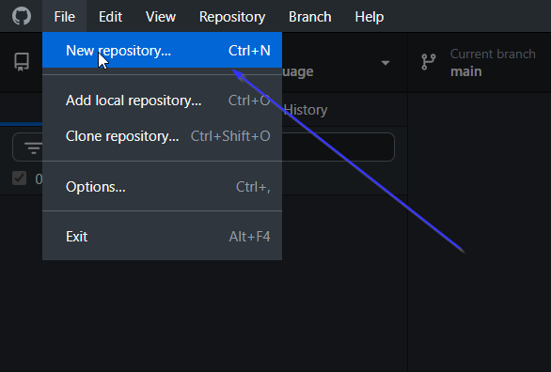Click the git branch icon

[429, 62]
